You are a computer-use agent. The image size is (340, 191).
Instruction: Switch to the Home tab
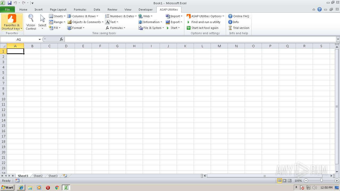point(23,10)
